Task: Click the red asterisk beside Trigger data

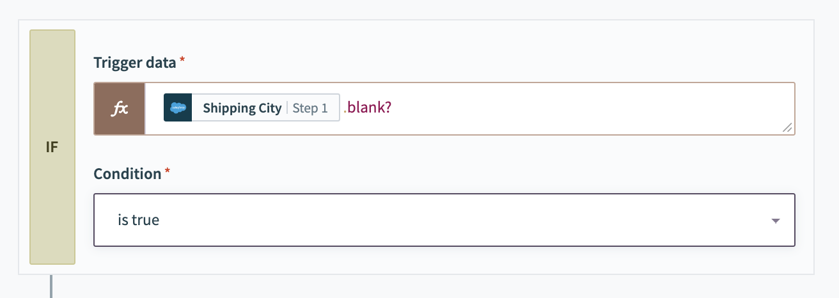Action: coord(182,61)
